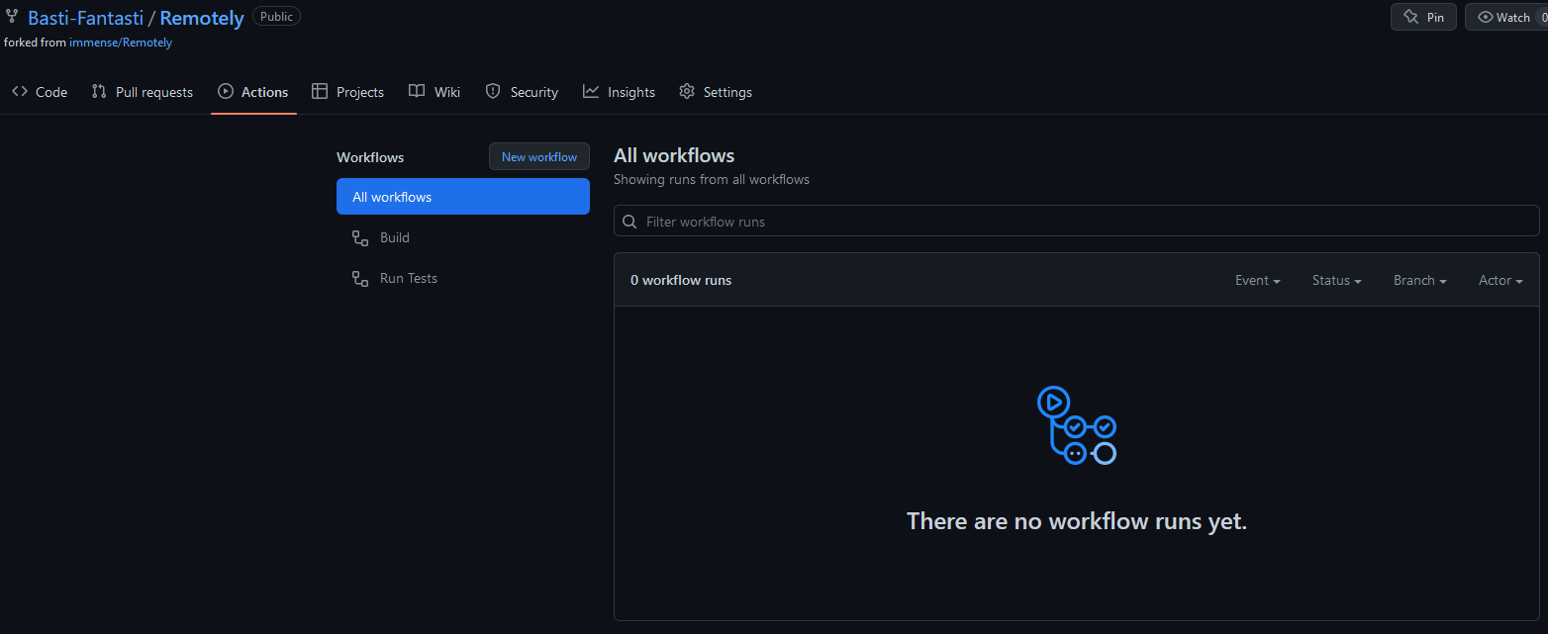Viewport: 1548px width, 634px height.
Task: Open the Run Tests workflow
Action: click(x=463, y=278)
